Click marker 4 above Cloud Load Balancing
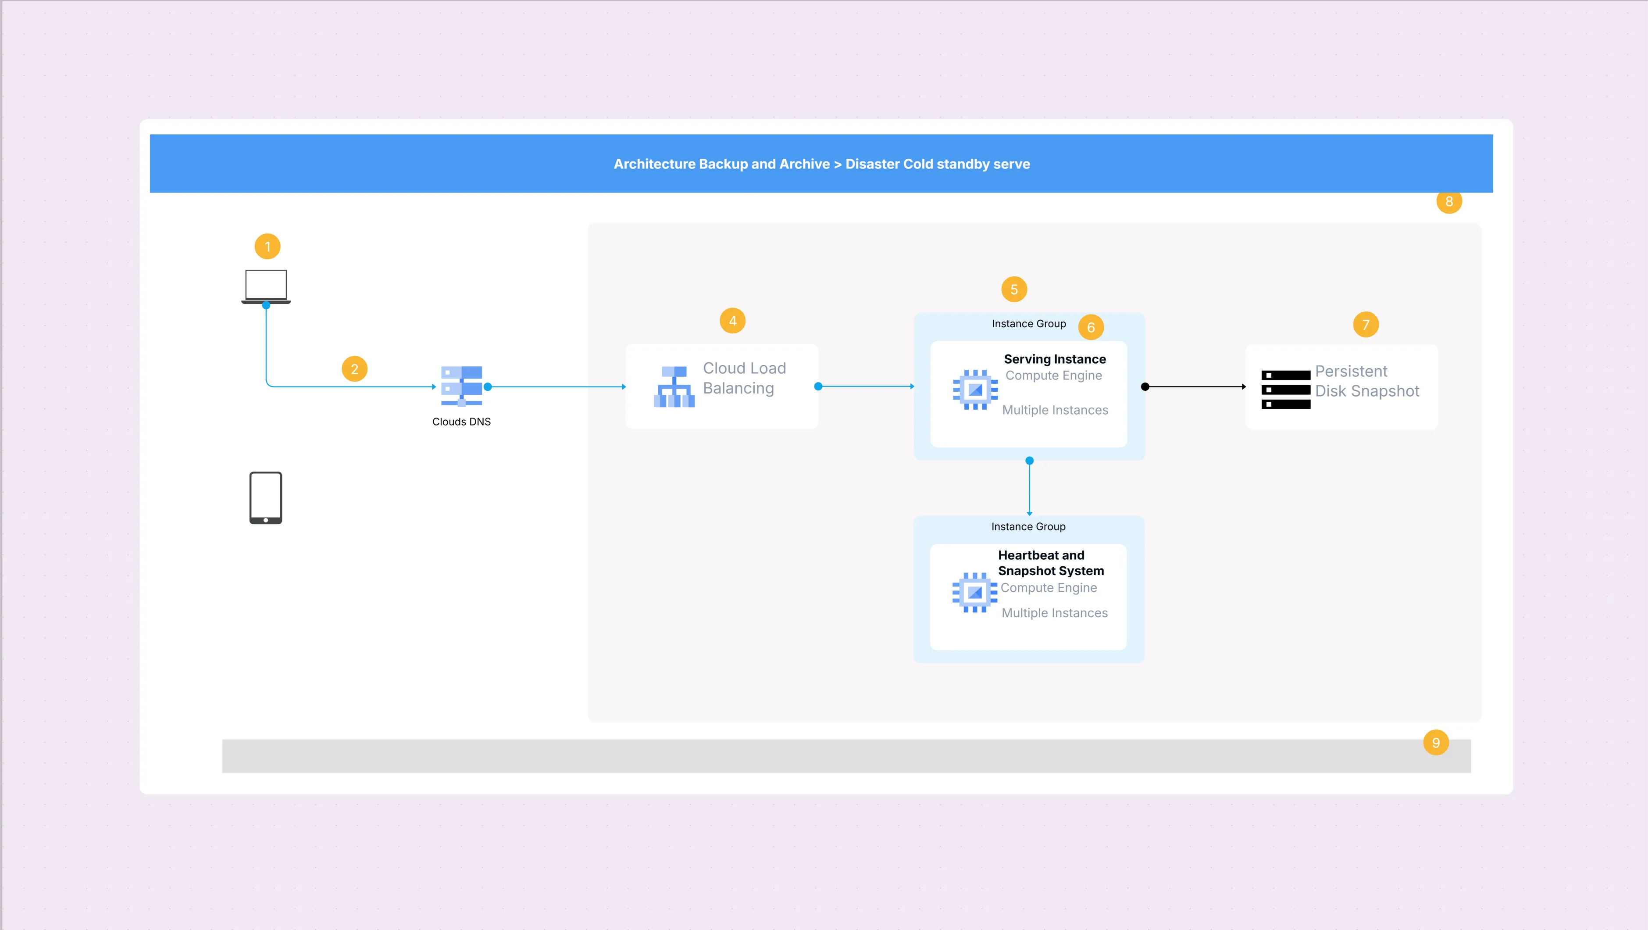The width and height of the screenshot is (1648, 930). click(x=732, y=321)
